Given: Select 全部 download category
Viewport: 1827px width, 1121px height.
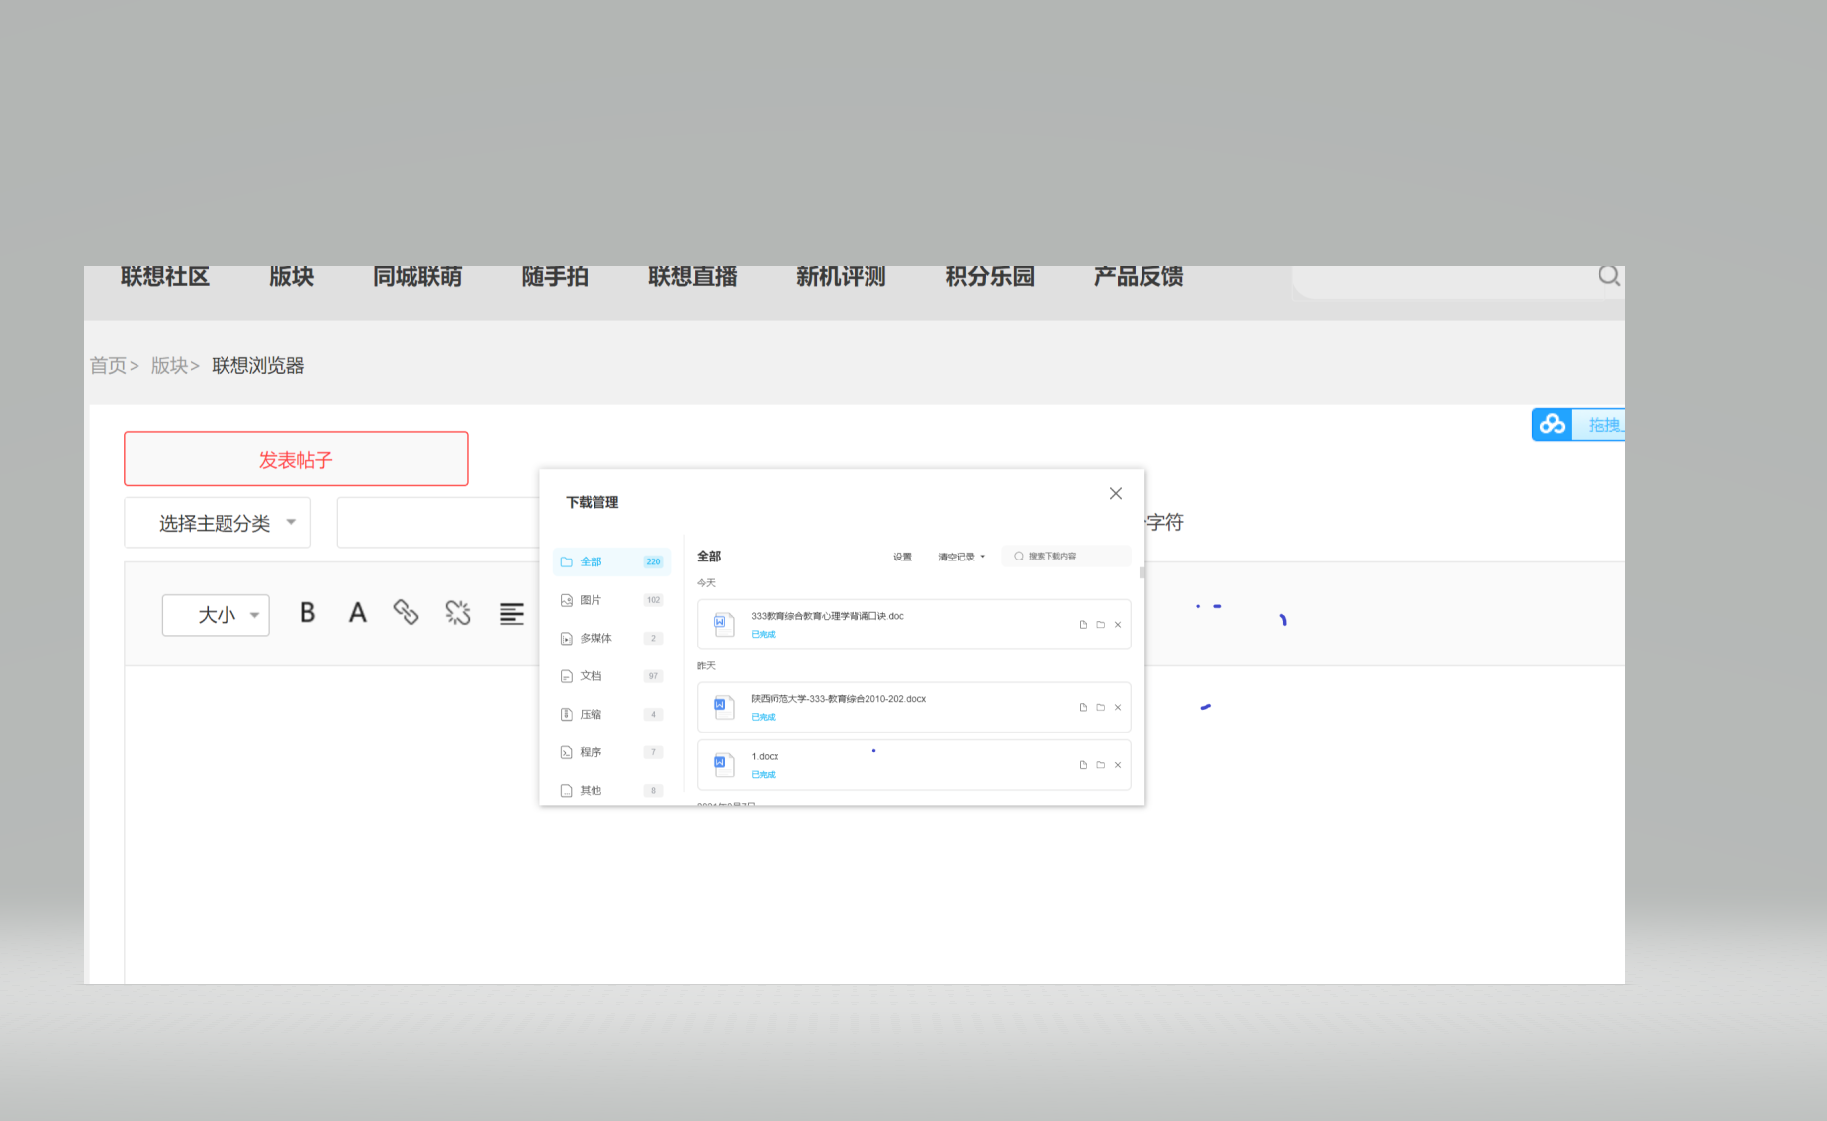Looking at the screenshot, I should tap(611, 561).
